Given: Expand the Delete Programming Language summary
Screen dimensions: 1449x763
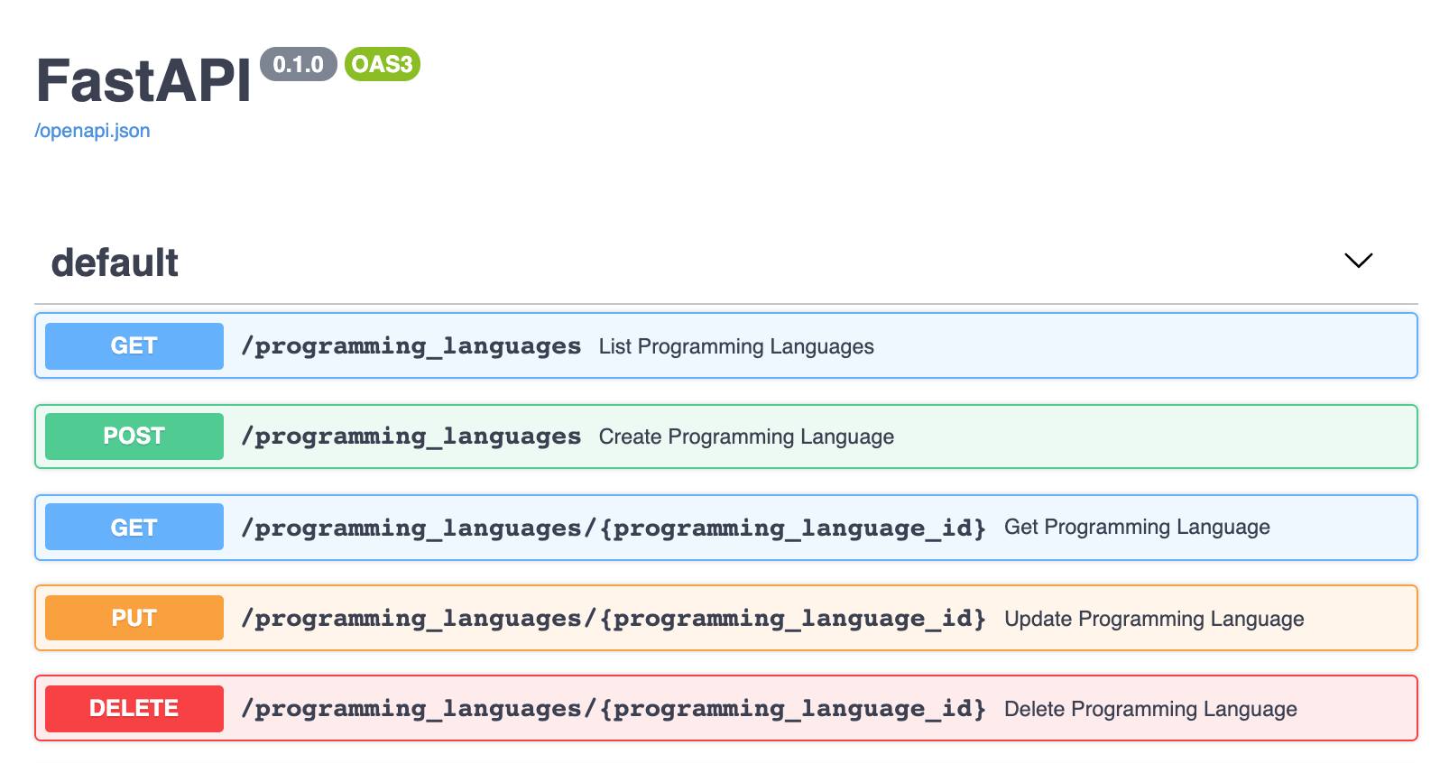Looking at the screenshot, I should tap(1150, 709).
